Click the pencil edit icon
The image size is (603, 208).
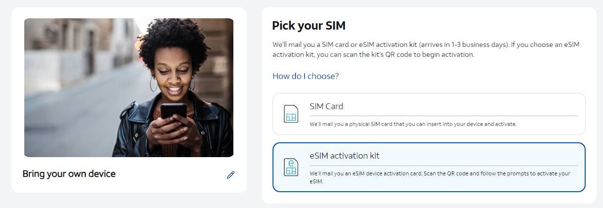click(x=230, y=175)
